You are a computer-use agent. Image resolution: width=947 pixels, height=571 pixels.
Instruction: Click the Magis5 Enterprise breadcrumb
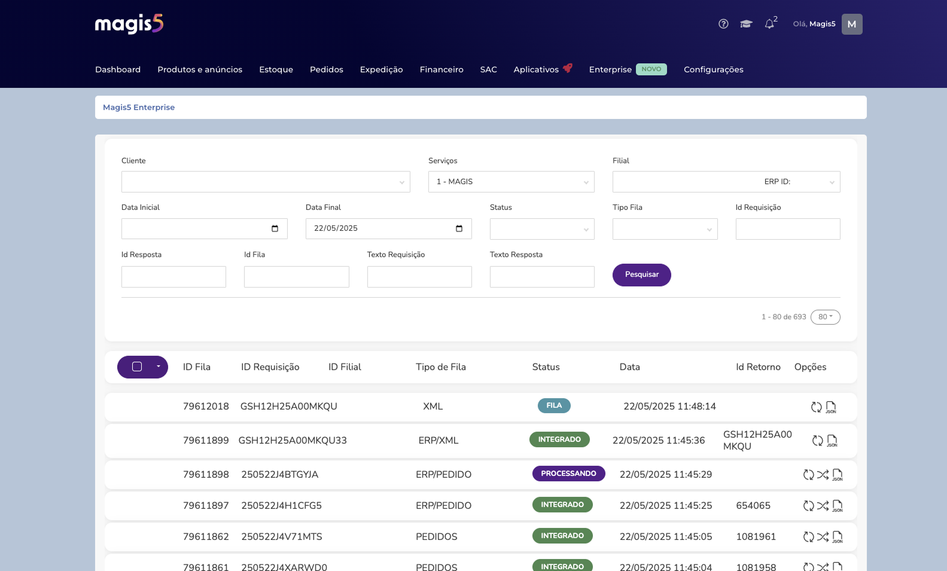click(139, 108)
